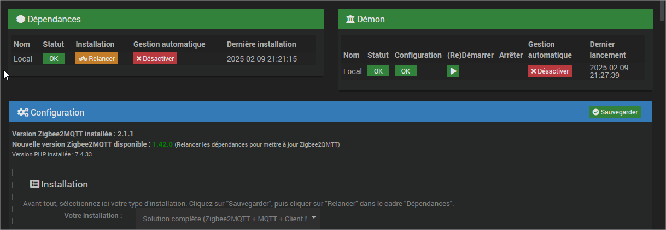The width and height of the screenshot is (666, 230).
Task: Click the Dernier lancement timestamp
Action: pyautogui.click(x=609, y=71)
